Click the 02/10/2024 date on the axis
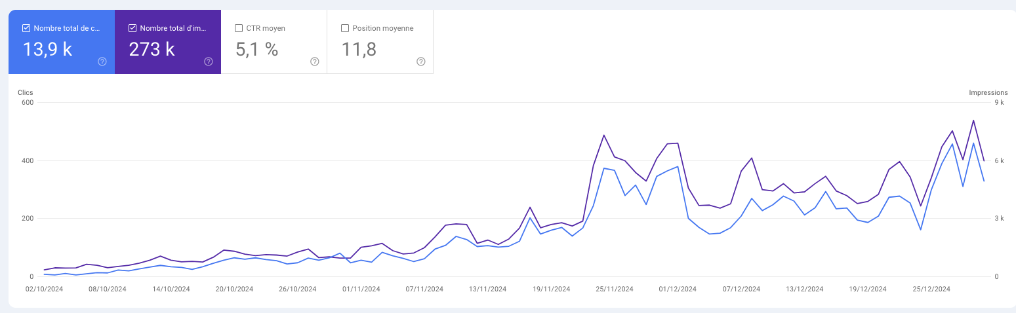 (x=44, y=289)
